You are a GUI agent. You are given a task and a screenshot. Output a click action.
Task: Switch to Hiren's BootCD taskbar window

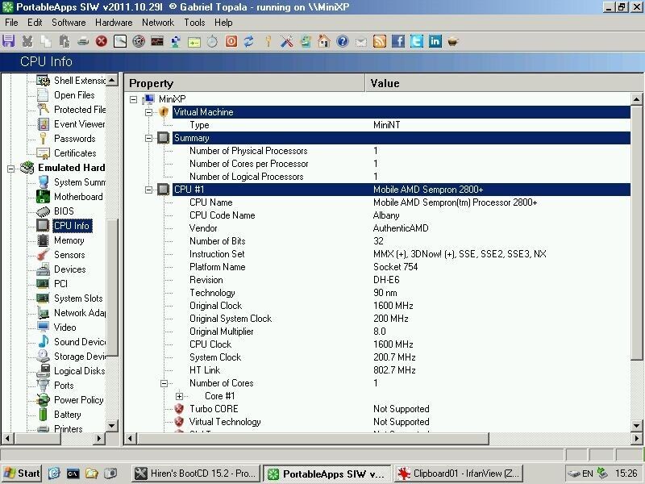click(x=197, y=474)
